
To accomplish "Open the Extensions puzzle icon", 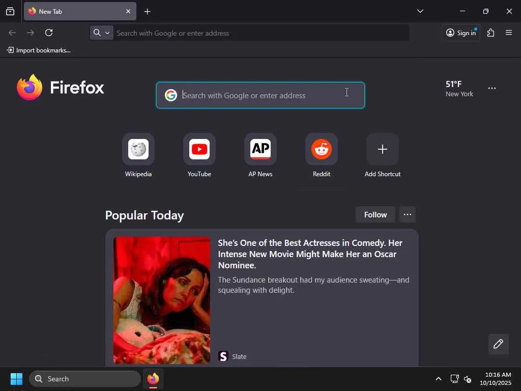I will click(490, 33).
